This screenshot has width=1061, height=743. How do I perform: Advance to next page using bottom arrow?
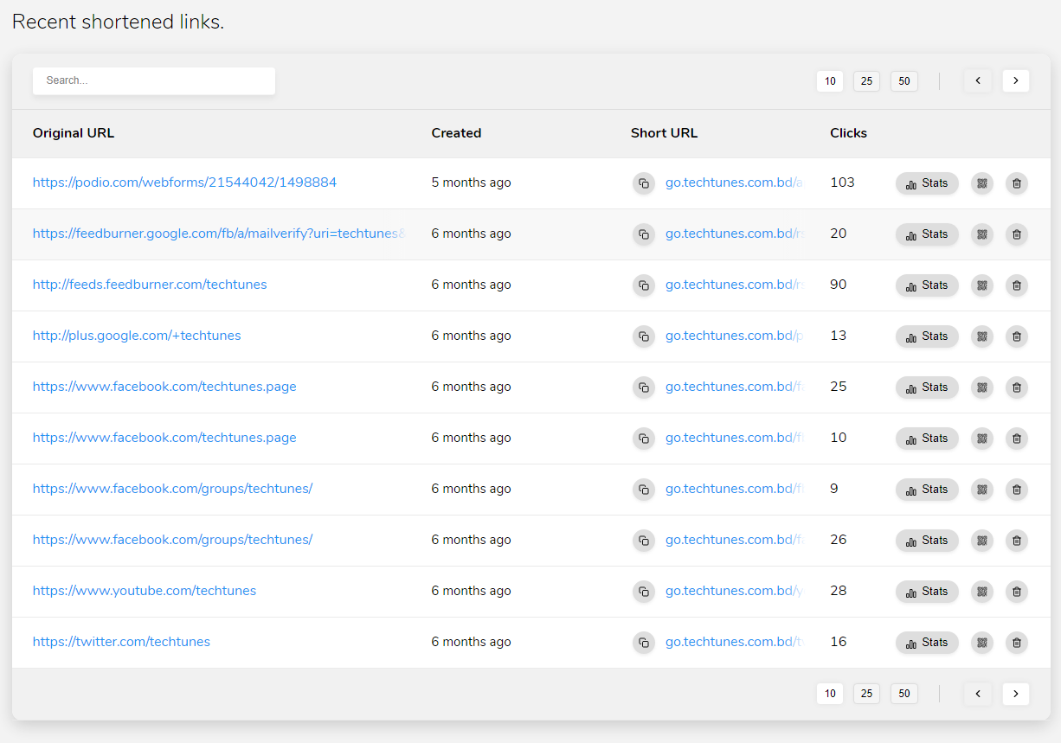pos(1015,694)
